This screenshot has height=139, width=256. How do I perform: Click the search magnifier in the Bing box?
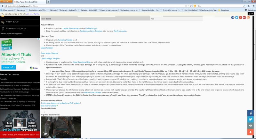(244, 6)
